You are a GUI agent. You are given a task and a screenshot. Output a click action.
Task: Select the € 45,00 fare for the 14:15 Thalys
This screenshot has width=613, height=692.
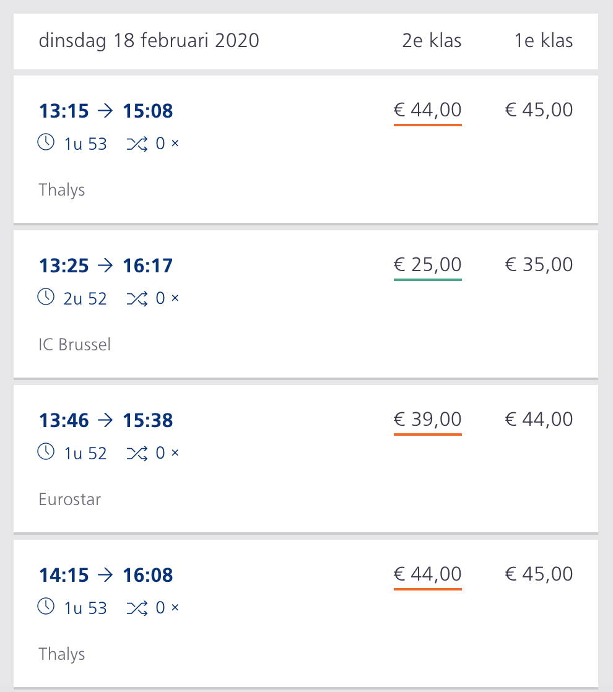539,574
